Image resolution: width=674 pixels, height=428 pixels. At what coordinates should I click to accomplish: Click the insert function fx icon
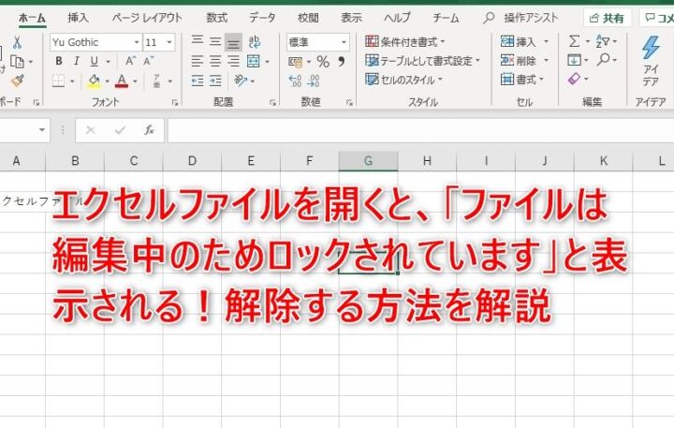point(149,130)
